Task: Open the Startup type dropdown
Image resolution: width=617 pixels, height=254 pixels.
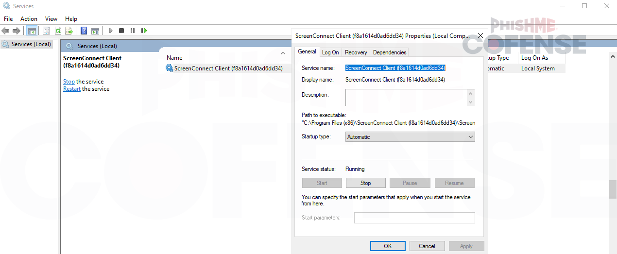Action: click(410, 137)
